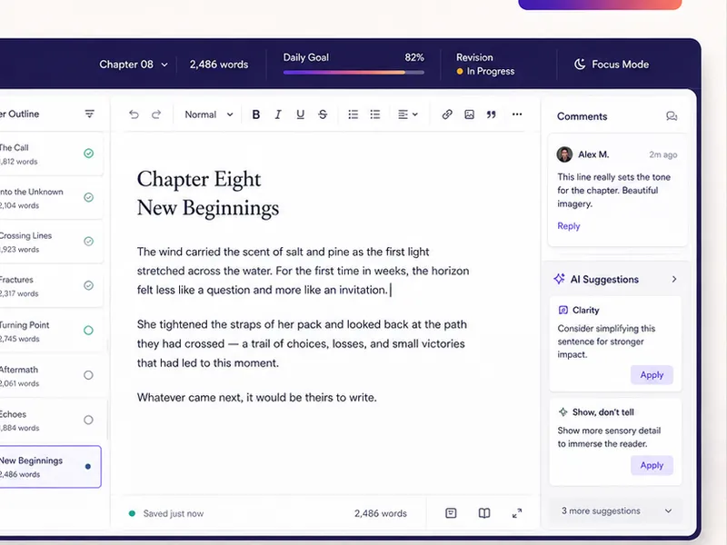This screenshot has height=545, width=727.
Task: Click the Outline panel heading
Action: coord(19,114)
